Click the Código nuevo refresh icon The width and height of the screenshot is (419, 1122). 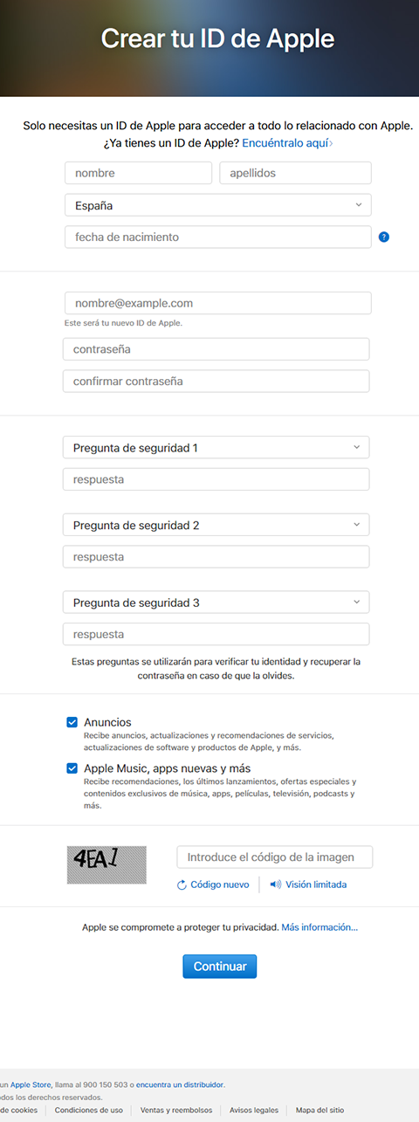pos(182,885)
